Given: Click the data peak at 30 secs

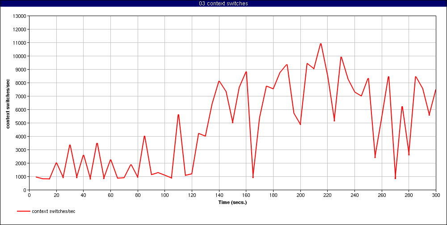Looking at the screenshot, I should point(70,145).
